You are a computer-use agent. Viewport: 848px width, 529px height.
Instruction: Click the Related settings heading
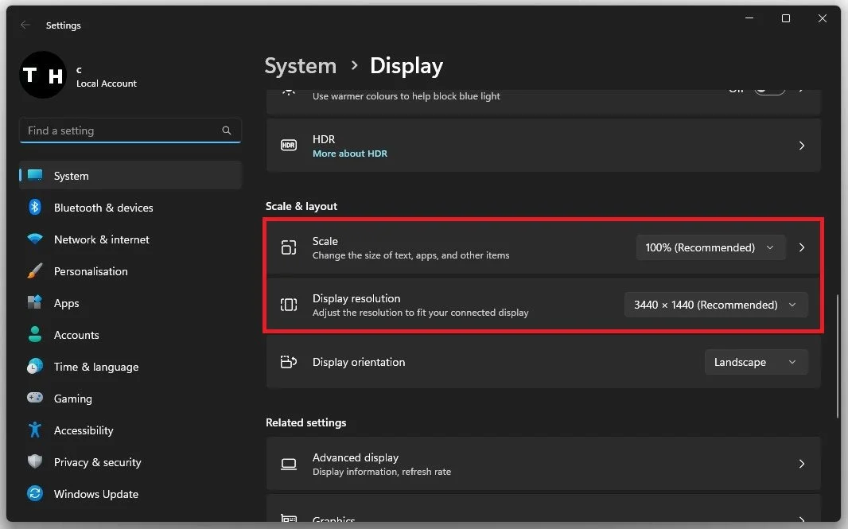tap(305, 422)
